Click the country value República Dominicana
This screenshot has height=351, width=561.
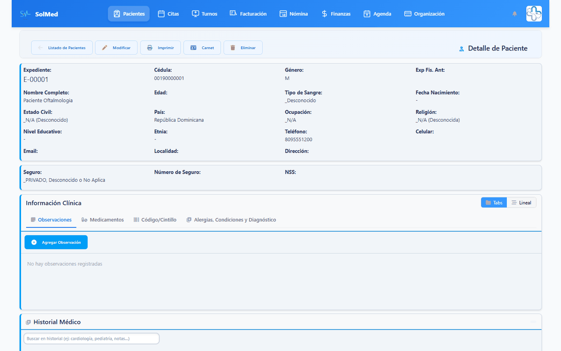tap(179, 120)
